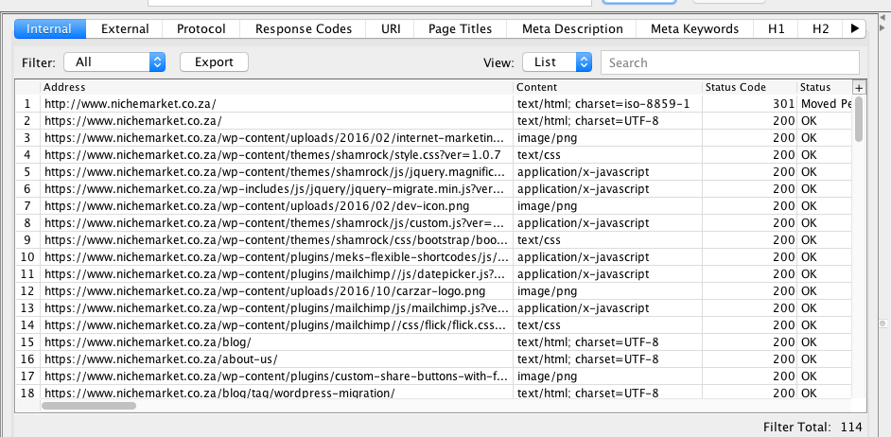Select the /blog/ address row
The width and height of the screenshot is (891, 437).
[277, 342]
